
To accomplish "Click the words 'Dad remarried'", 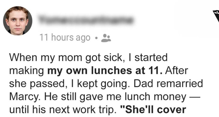I will (168, 84).
